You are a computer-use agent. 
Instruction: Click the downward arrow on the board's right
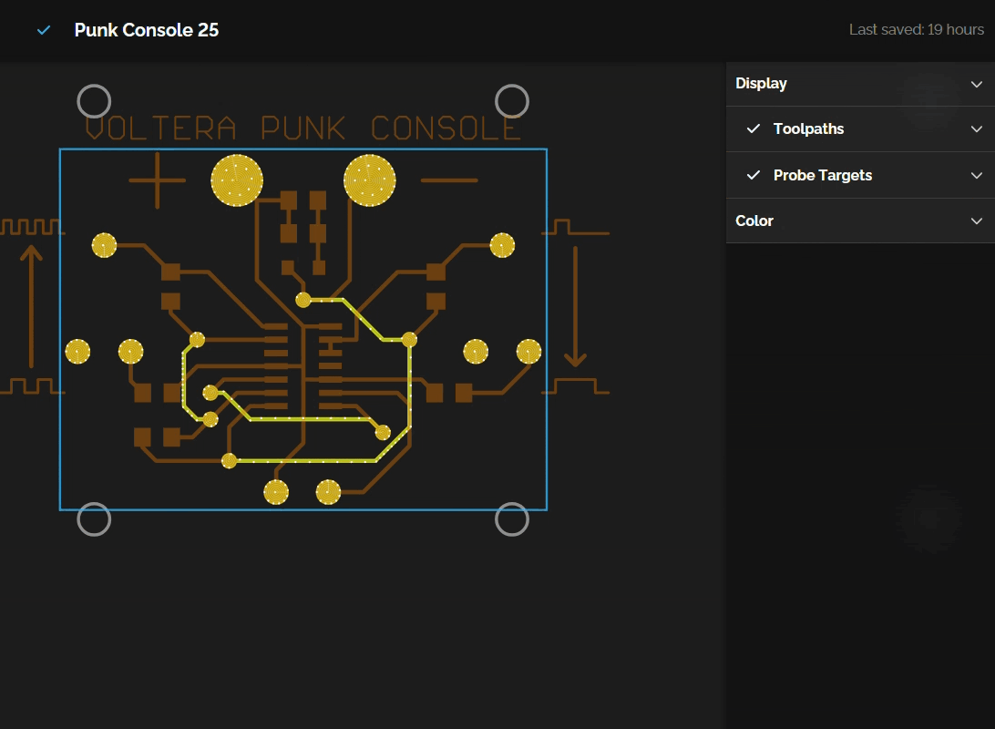575,305
